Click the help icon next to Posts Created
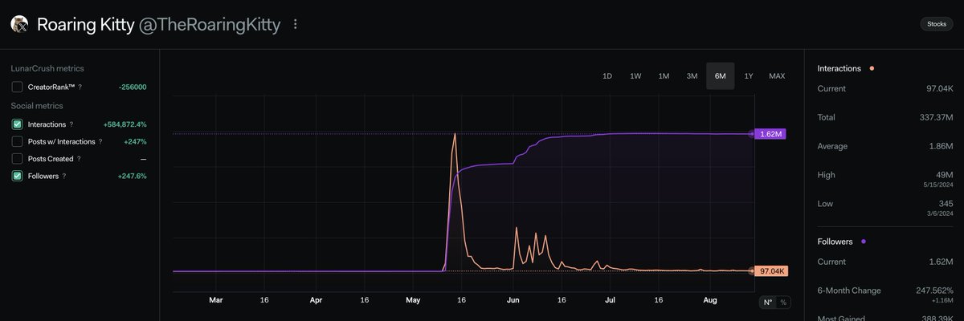964x321 pixels. [80, 158]
